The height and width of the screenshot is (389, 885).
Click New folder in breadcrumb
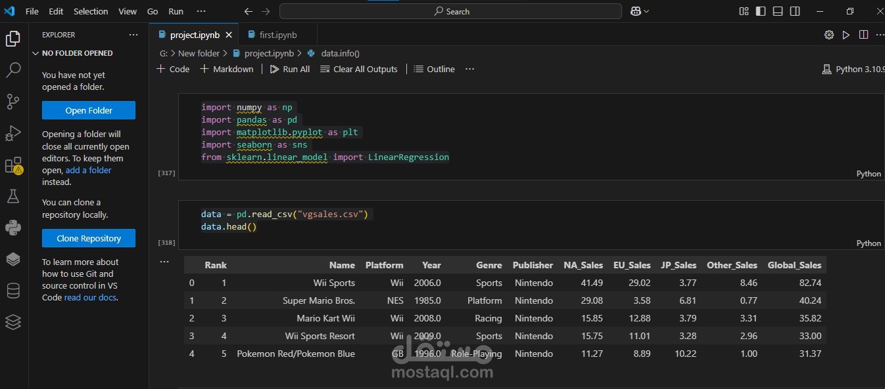click(199, 53)
